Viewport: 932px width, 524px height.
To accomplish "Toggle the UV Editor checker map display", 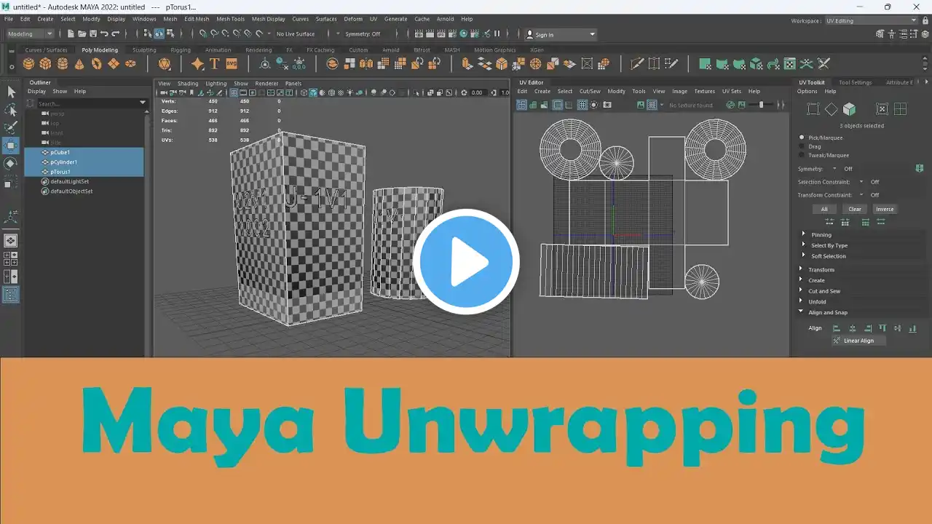I will click(x=652, y=105).
